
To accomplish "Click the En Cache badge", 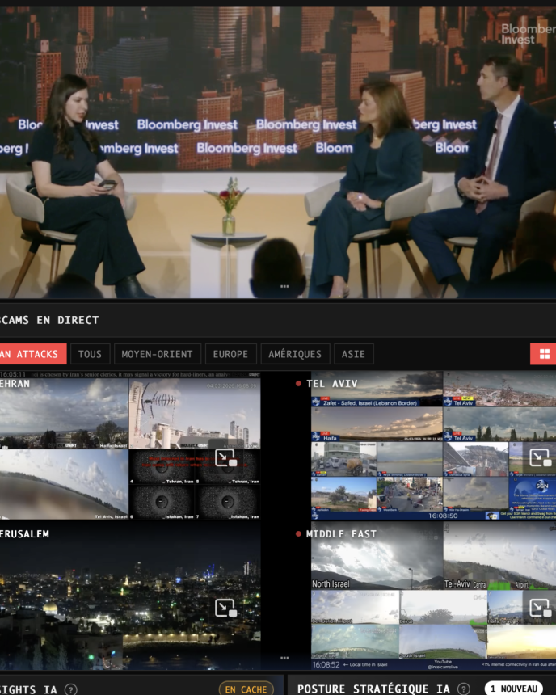I will click(246, 689).
